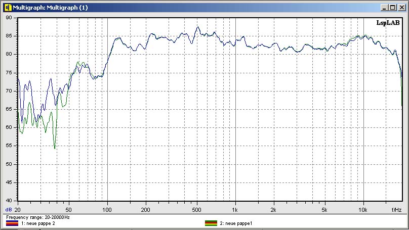
Task: Click the green-red swatch for neue pappe1
Action: point(211,223)
